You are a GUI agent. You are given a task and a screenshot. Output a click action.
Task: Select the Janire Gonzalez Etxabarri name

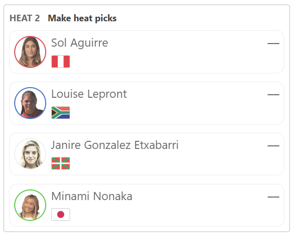(115, 145)
